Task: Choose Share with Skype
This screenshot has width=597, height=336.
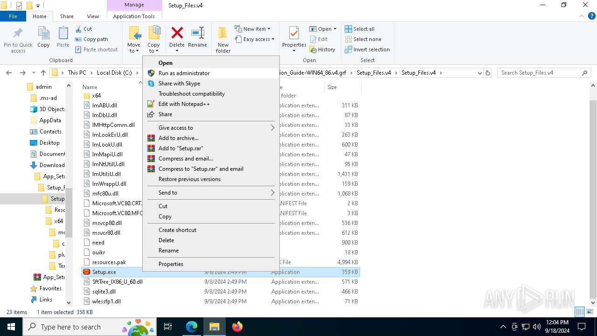Action: click(x=211, y=84)
